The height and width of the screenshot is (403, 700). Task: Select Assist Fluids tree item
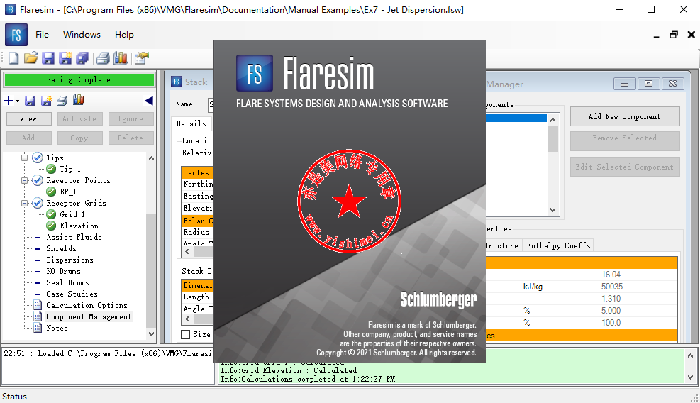click(74, 237)
